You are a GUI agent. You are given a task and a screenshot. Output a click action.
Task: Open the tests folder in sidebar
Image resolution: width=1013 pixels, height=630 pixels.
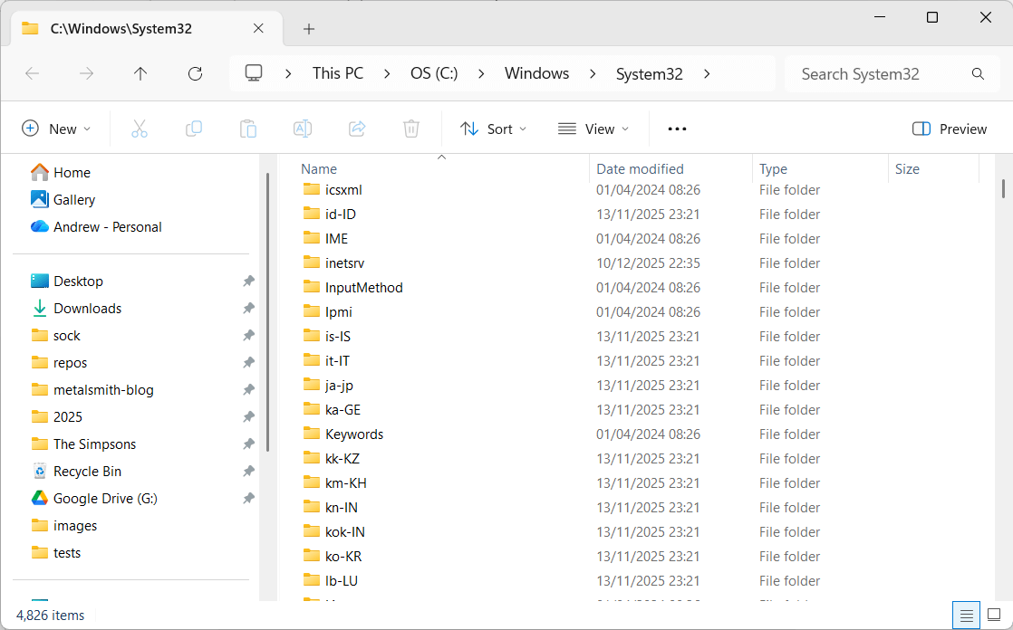point(55,552)
